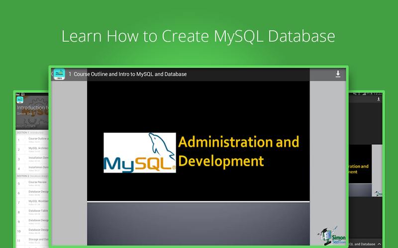Screen dimensions: 398x248
Task: Open lecture 8 Database Table
Action: pos(32,212)
